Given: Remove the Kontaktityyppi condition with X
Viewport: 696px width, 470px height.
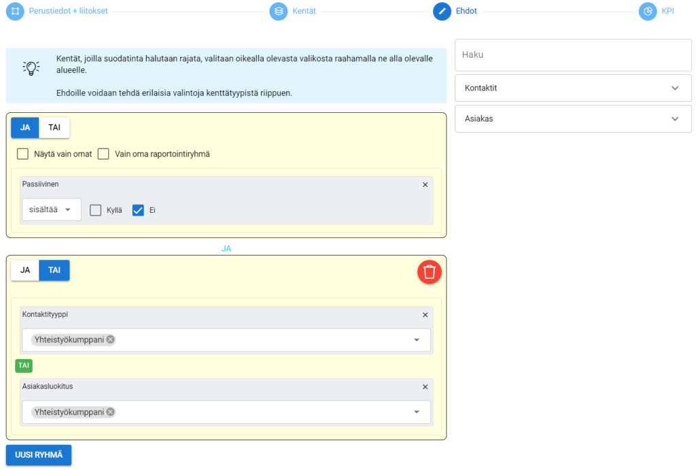Looking at the screenshot, I should point(425,315).
